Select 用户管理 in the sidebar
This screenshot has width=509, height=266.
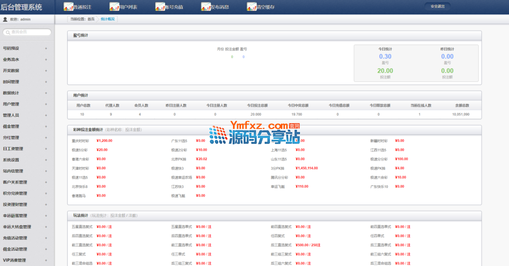click(x=11, y=104)
